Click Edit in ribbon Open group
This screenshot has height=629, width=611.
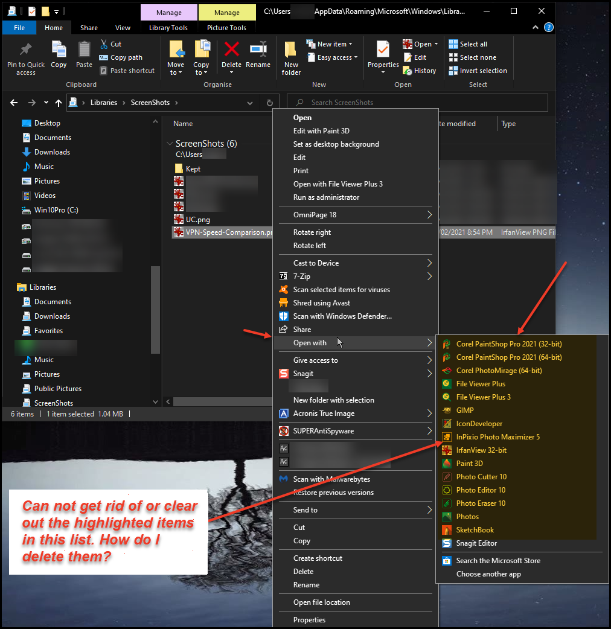pyautogui.click(x=415, y=57)
